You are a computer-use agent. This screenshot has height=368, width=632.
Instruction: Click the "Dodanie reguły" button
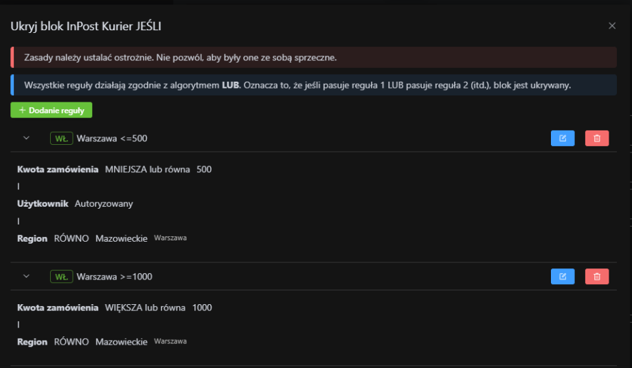click(52, 110)
